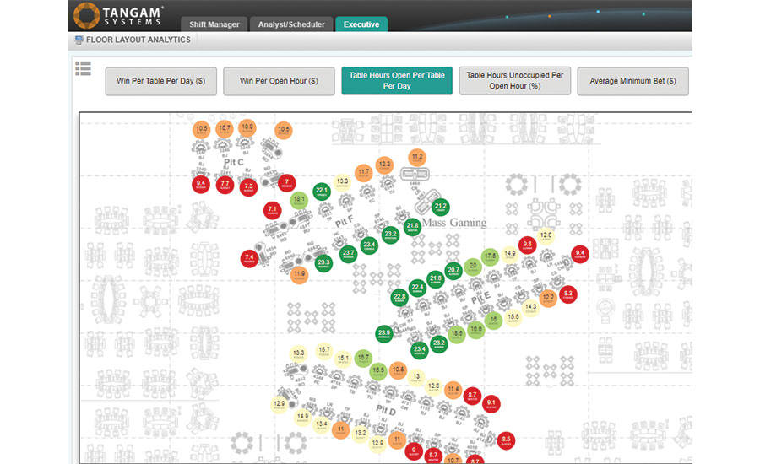Click the Pit D label
The image size is (760, 464).
click(x=386, y=410)
